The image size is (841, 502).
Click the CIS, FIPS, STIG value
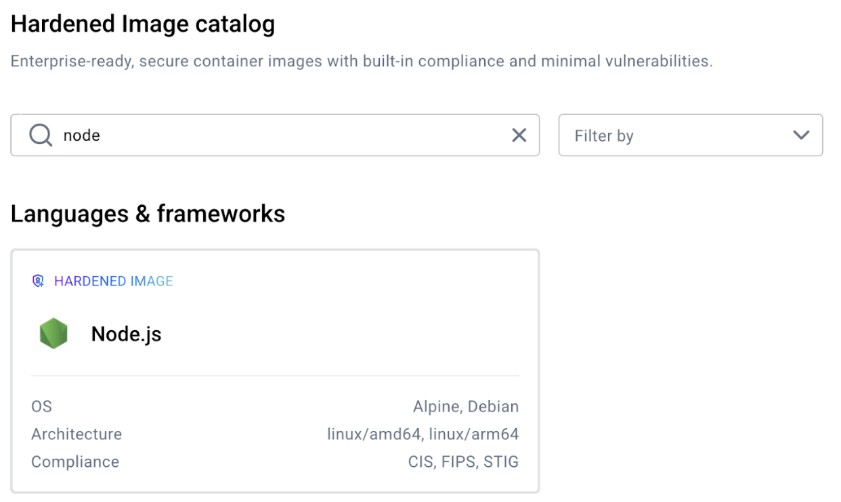click(x=463, y=462)
